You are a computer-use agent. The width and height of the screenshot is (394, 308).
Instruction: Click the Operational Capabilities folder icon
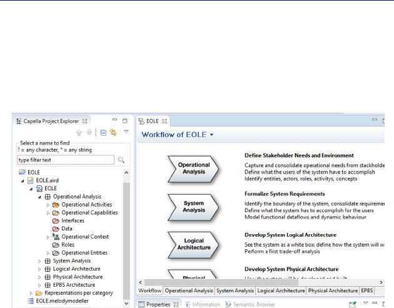coord(56,213)
